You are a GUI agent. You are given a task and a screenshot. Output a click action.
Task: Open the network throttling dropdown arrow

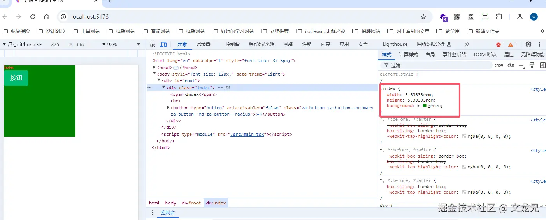coord(139,44)
